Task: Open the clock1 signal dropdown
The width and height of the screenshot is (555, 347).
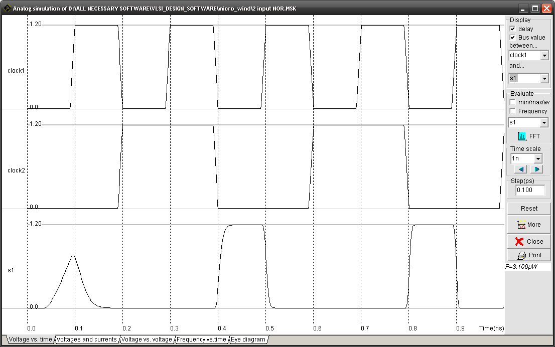Action: pyautogui.click(x=545, y=55)
